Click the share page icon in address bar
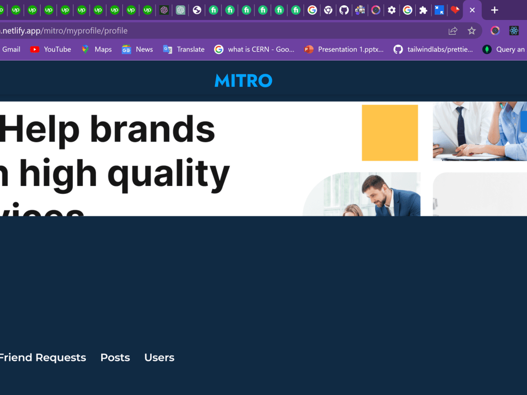 coord(453,31)
